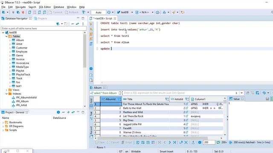Screen dimensions: 273x153
Task: Open the filter history dropdown arrow
Action: [x=241, y=93]
